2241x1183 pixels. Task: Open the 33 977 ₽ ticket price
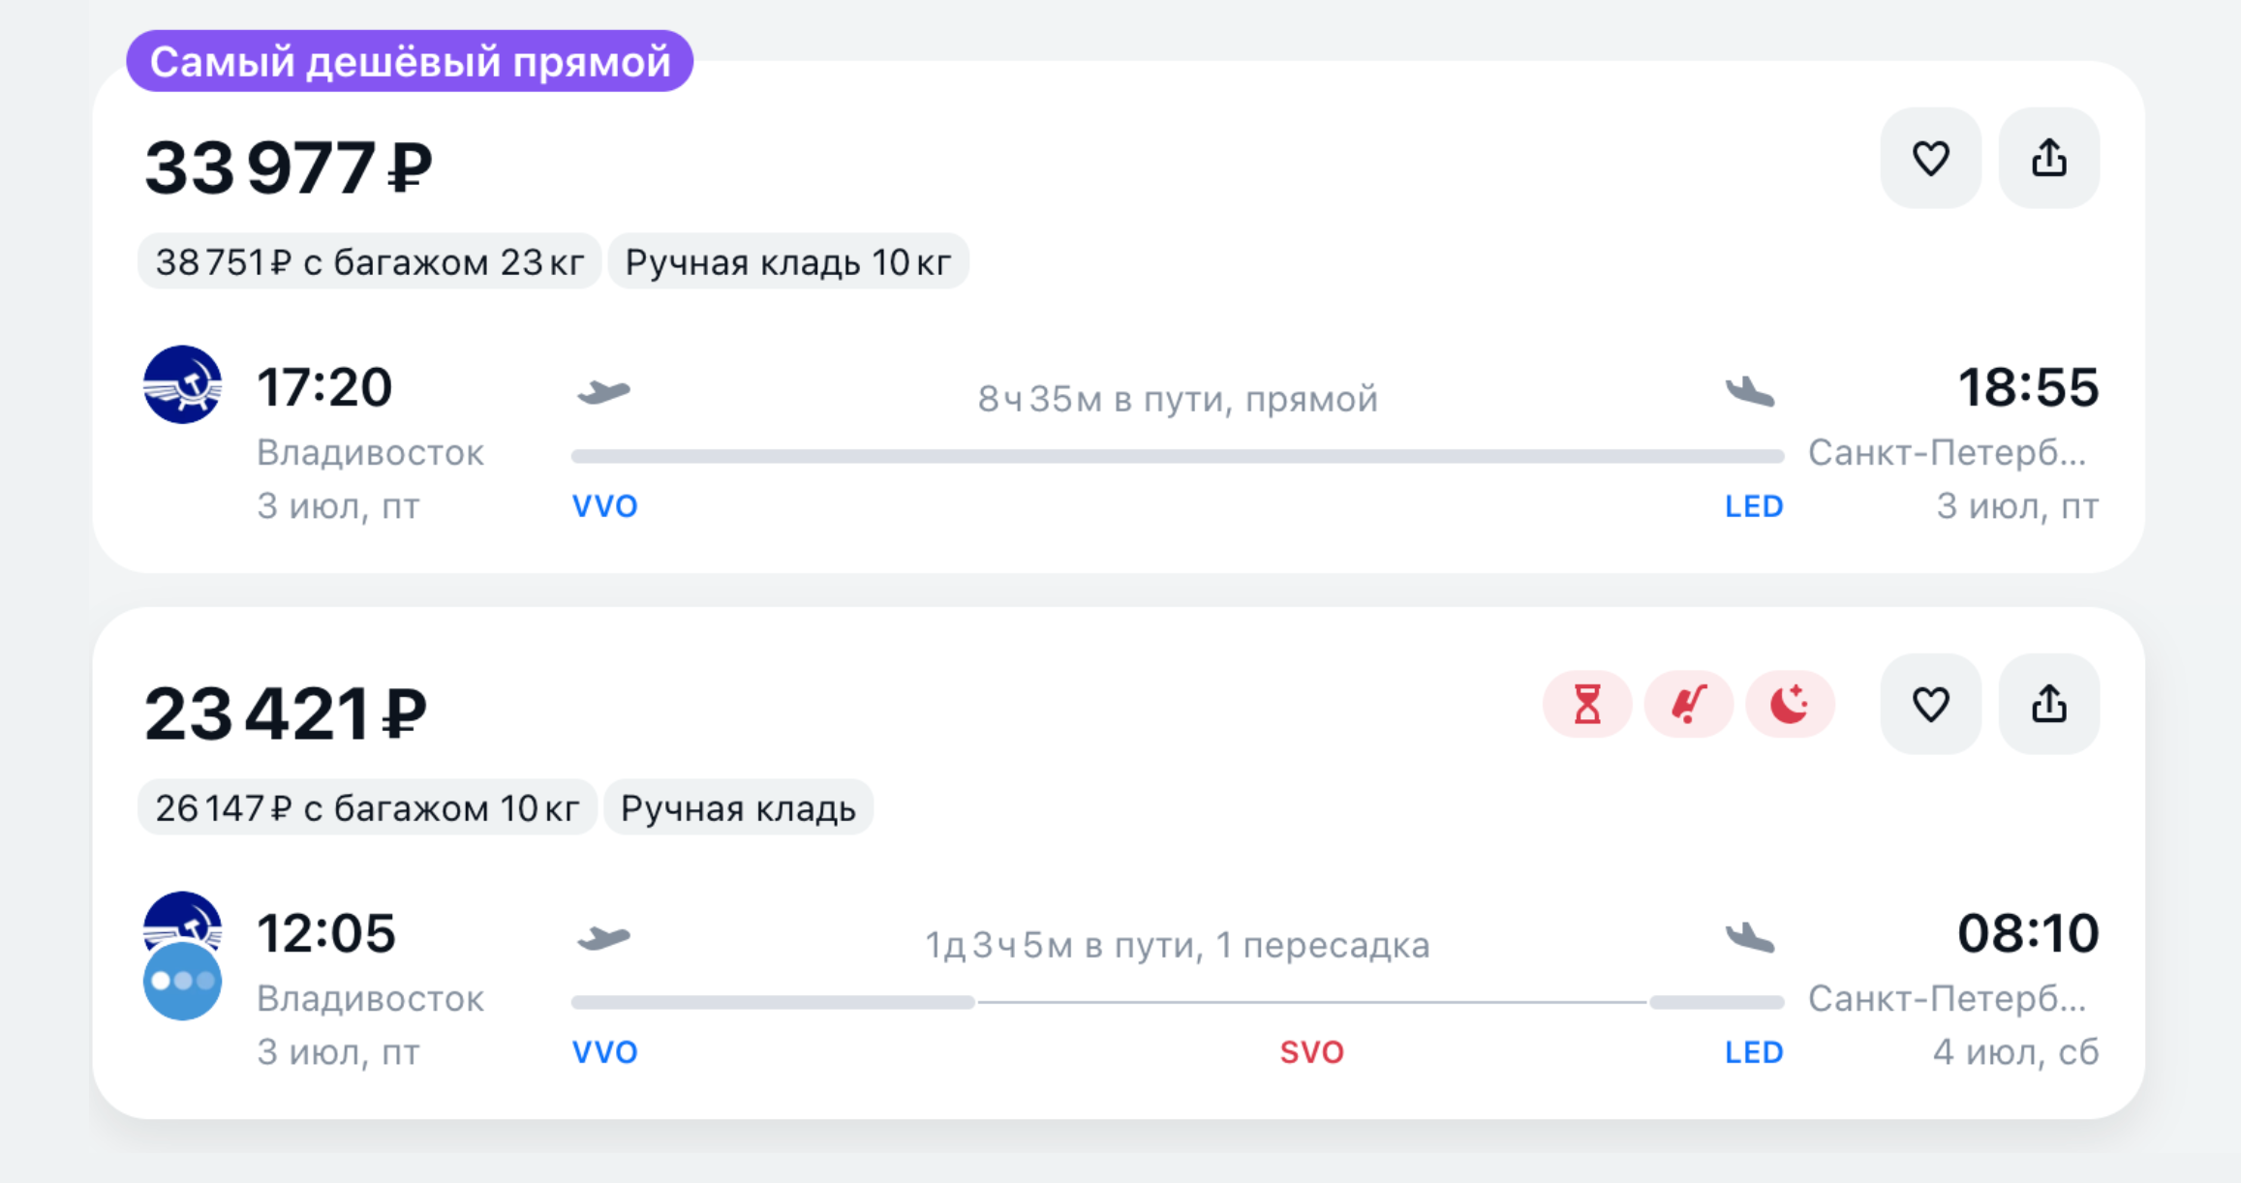[x=288, y=167]
